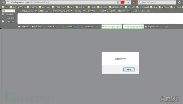Expand the UNION BASED menu
The width and height of the screenshot is (183, 104).
pos(42,11)
